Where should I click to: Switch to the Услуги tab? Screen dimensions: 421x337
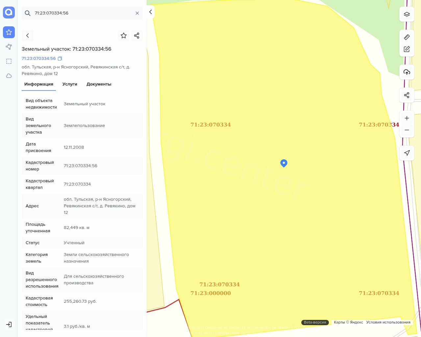pyautogui.click(x=70, y=84)
